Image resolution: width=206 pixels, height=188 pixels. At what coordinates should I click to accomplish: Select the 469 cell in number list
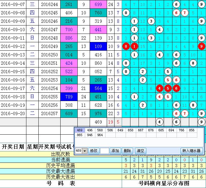80,130
